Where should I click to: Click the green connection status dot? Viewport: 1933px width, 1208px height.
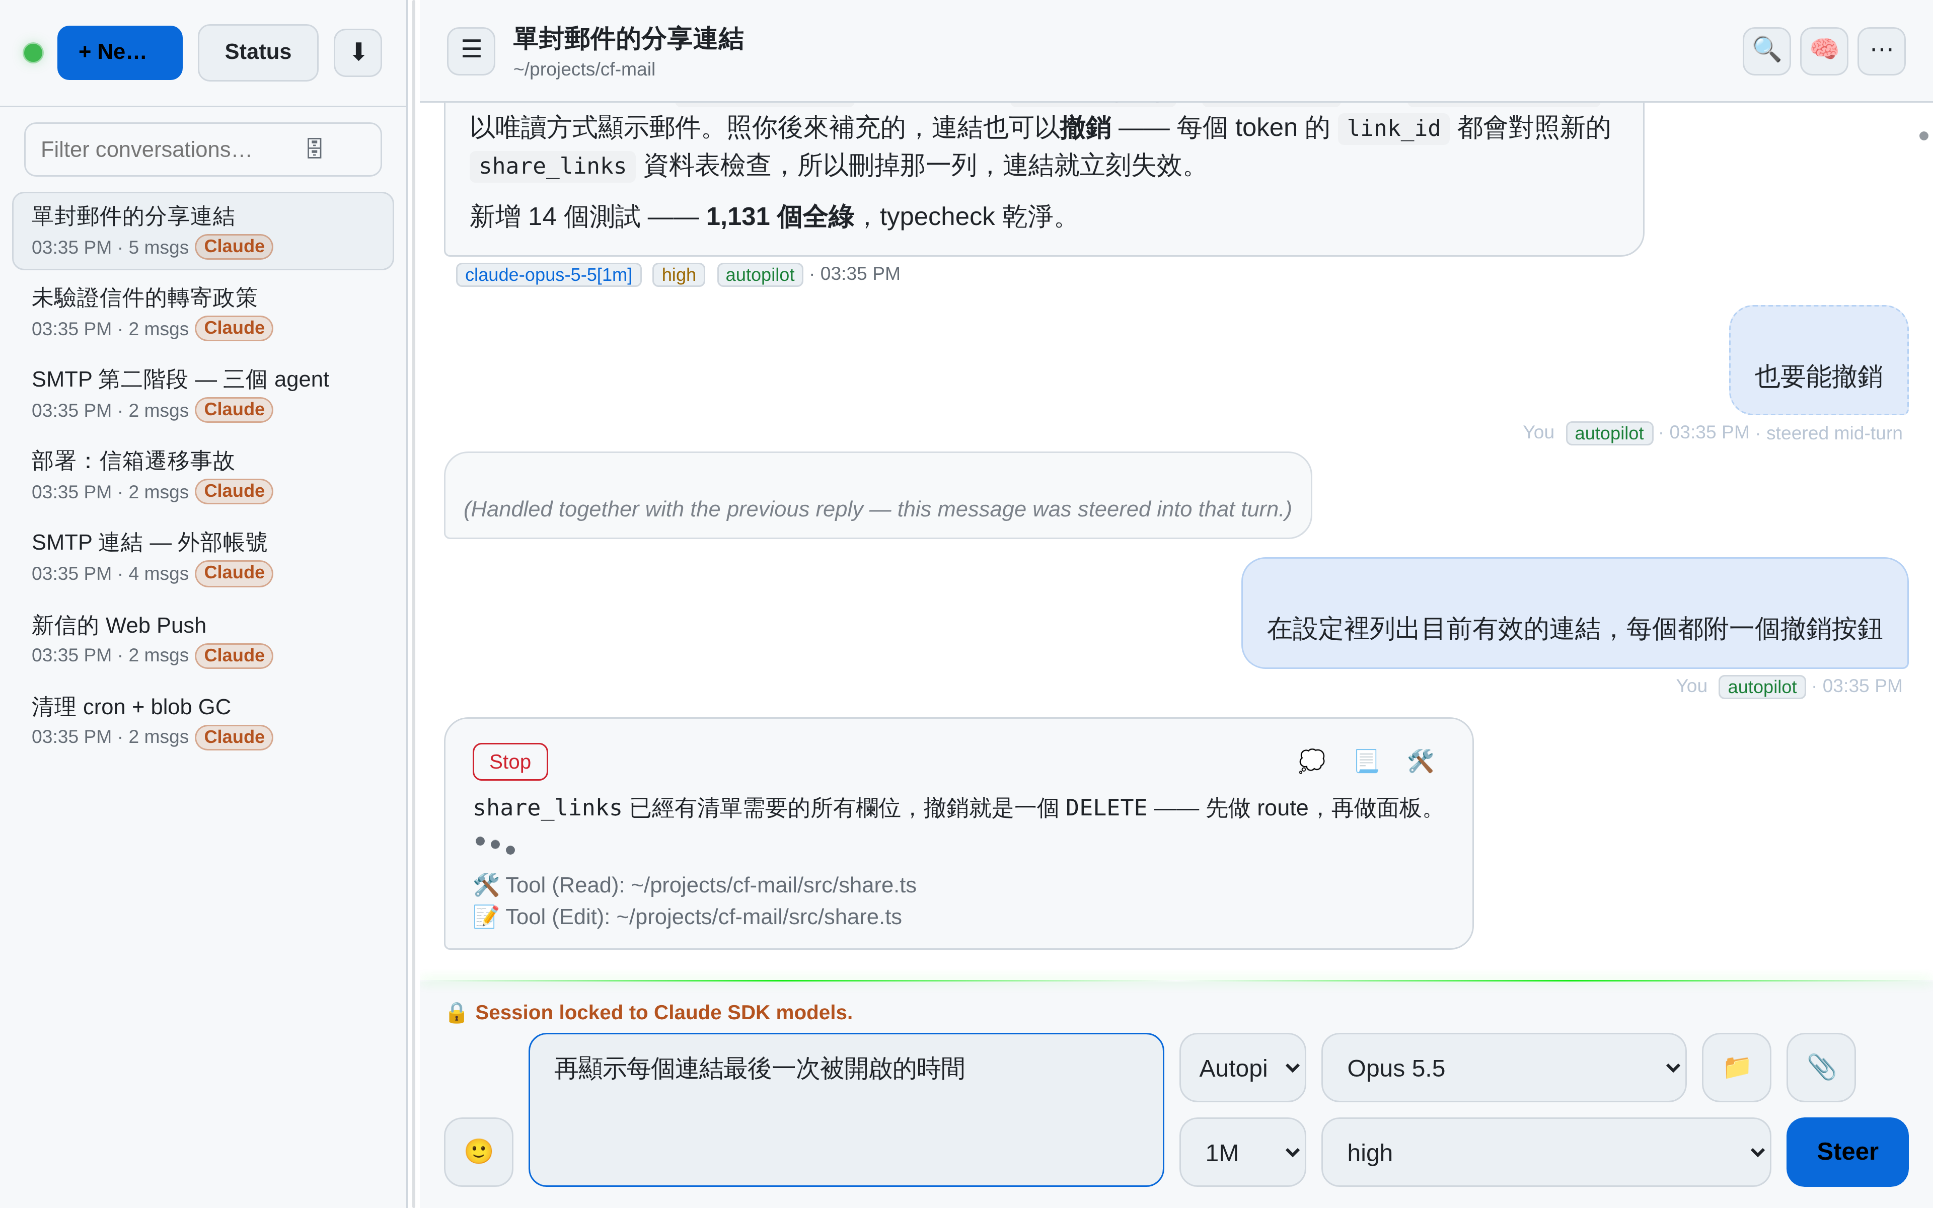(34, 53)
